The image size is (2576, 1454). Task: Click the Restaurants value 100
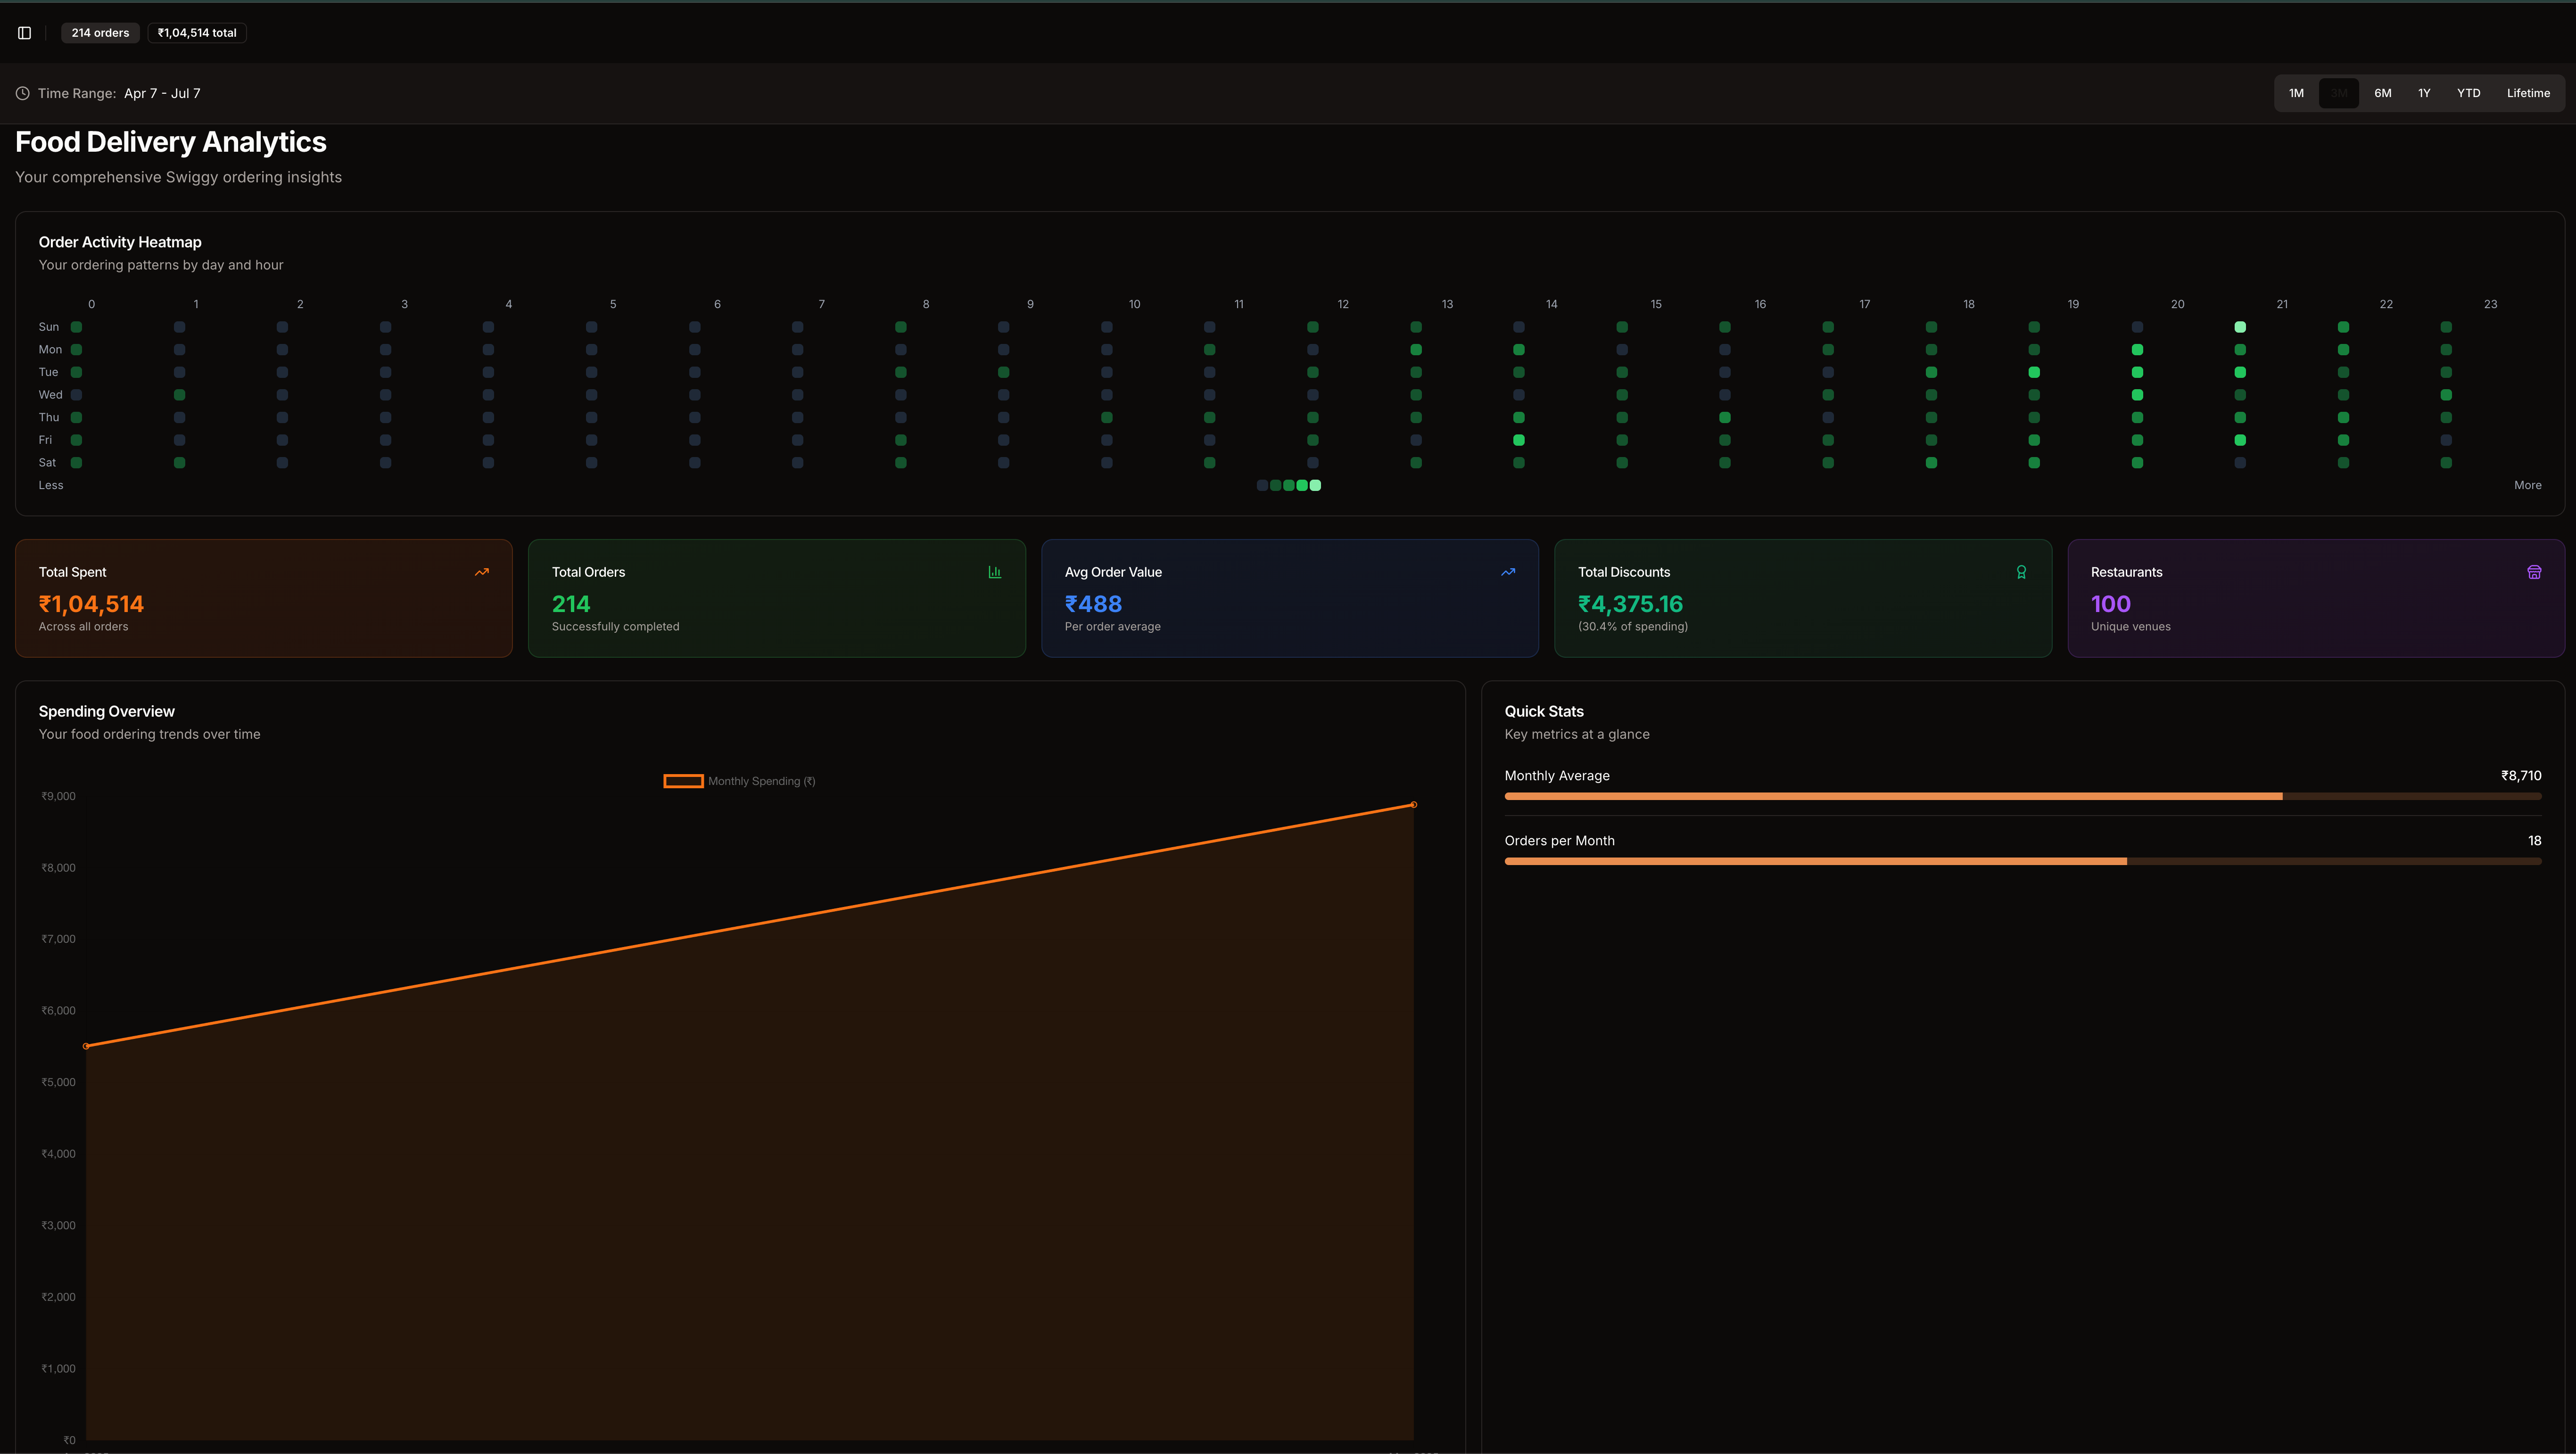(2110, 604)
